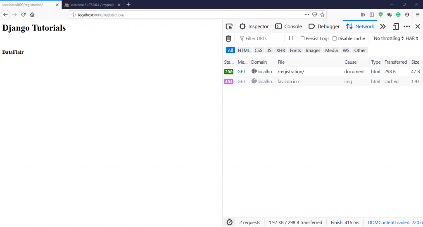
Task: Click the Django Tutorials heading
Action: click(x=34, y=28)
